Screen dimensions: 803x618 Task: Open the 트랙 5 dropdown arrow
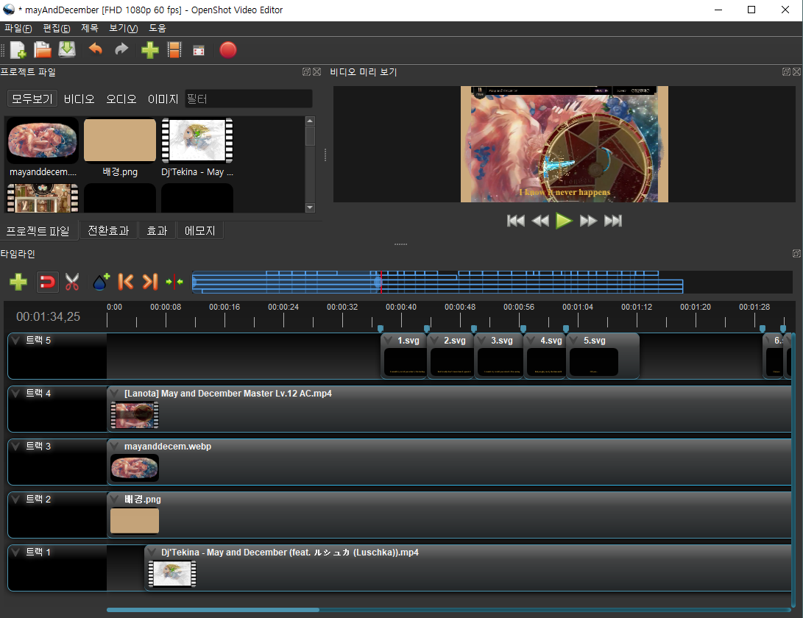tap(16, 341)
